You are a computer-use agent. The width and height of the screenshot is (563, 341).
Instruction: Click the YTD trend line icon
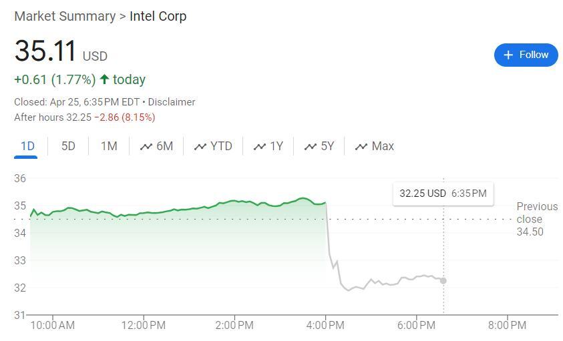[200, 147]
